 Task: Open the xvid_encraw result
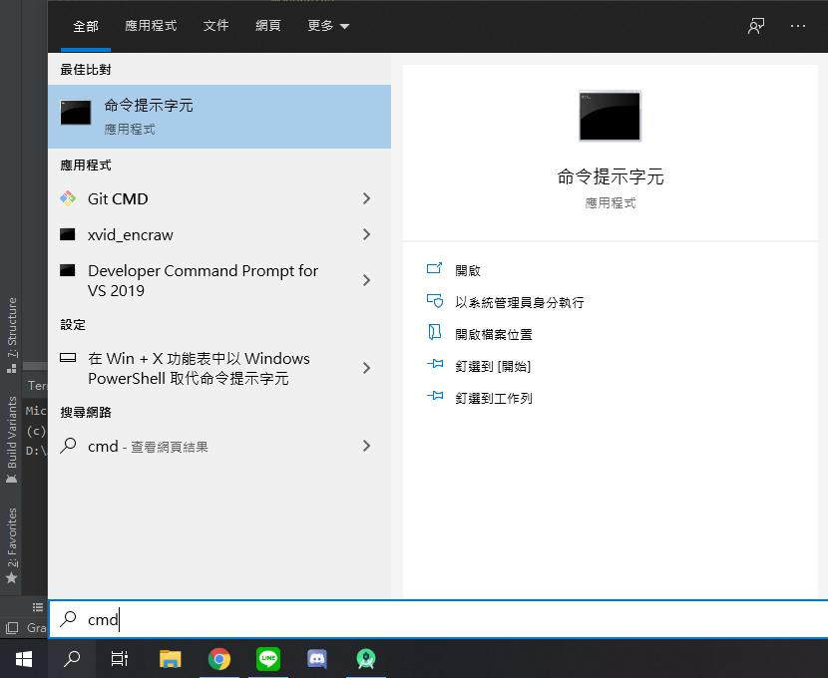(x=219, y=234)
